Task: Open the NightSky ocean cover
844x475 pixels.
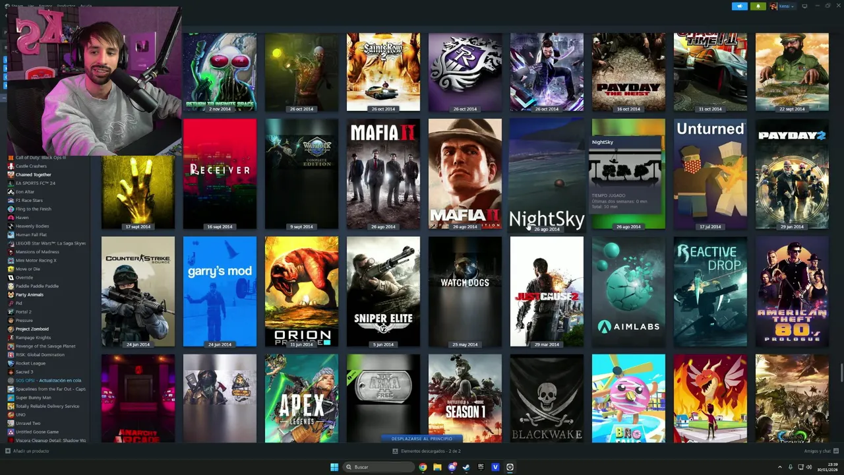Action: click(x=547, y=174)
